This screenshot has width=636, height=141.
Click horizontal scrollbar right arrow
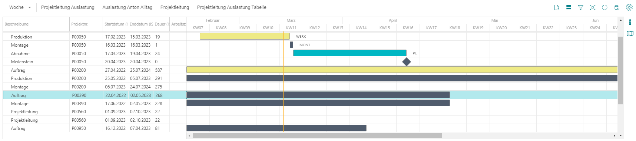pos(615,135)
